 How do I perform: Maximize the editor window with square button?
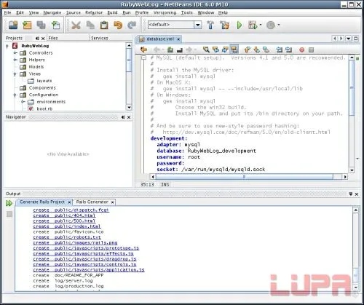[356, 39]
